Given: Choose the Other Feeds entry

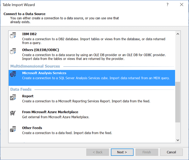Looking at the screenshot, I should tap(32, 128).
